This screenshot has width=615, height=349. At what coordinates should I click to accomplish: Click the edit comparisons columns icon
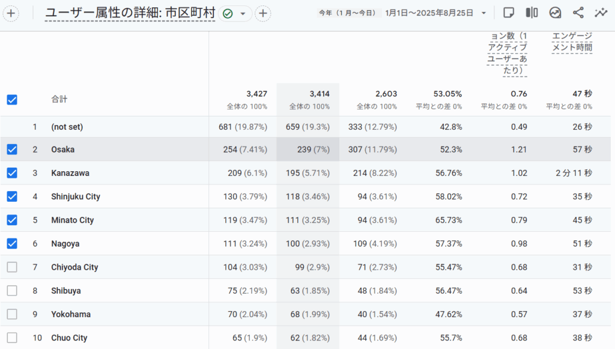pyautogui.click(x=532, y=13)
